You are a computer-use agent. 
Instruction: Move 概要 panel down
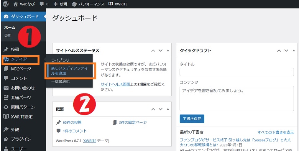161,109
